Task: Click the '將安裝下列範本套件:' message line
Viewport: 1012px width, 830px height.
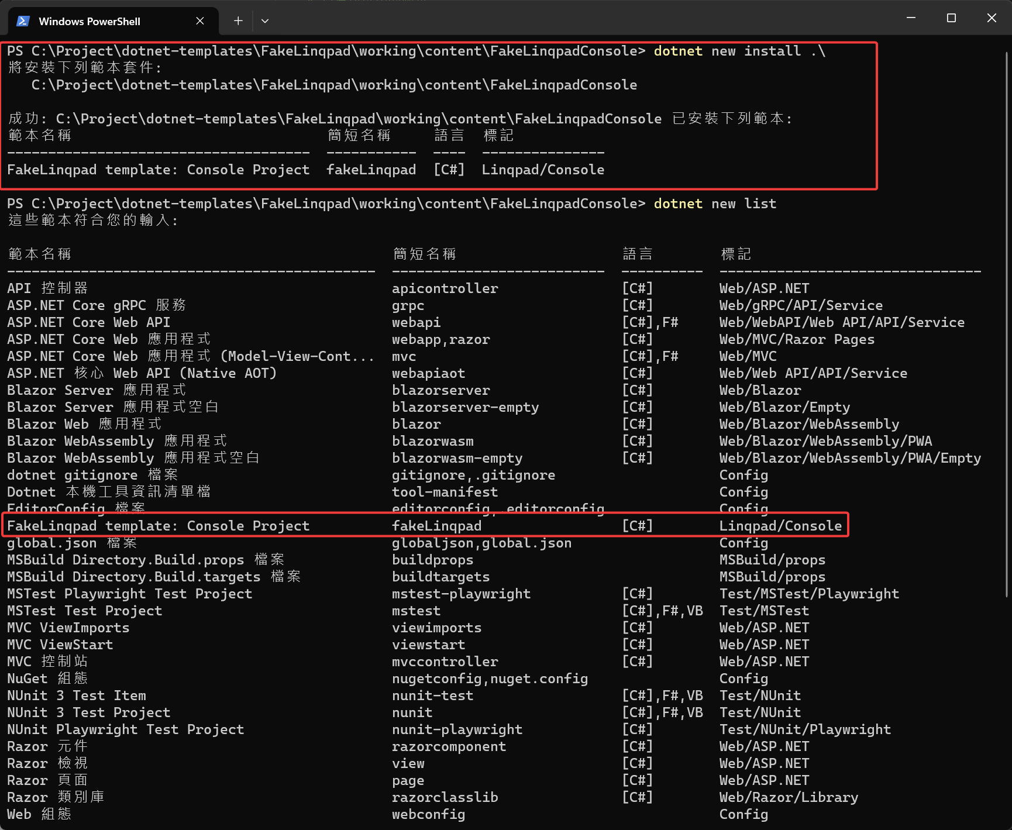Action: pos(84,68)
